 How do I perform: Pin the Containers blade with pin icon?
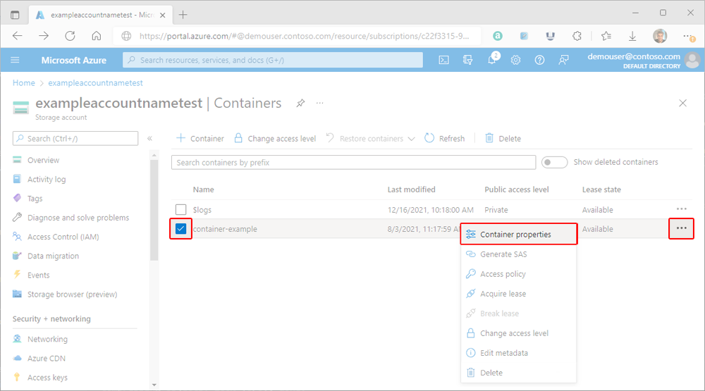point(300,104)
